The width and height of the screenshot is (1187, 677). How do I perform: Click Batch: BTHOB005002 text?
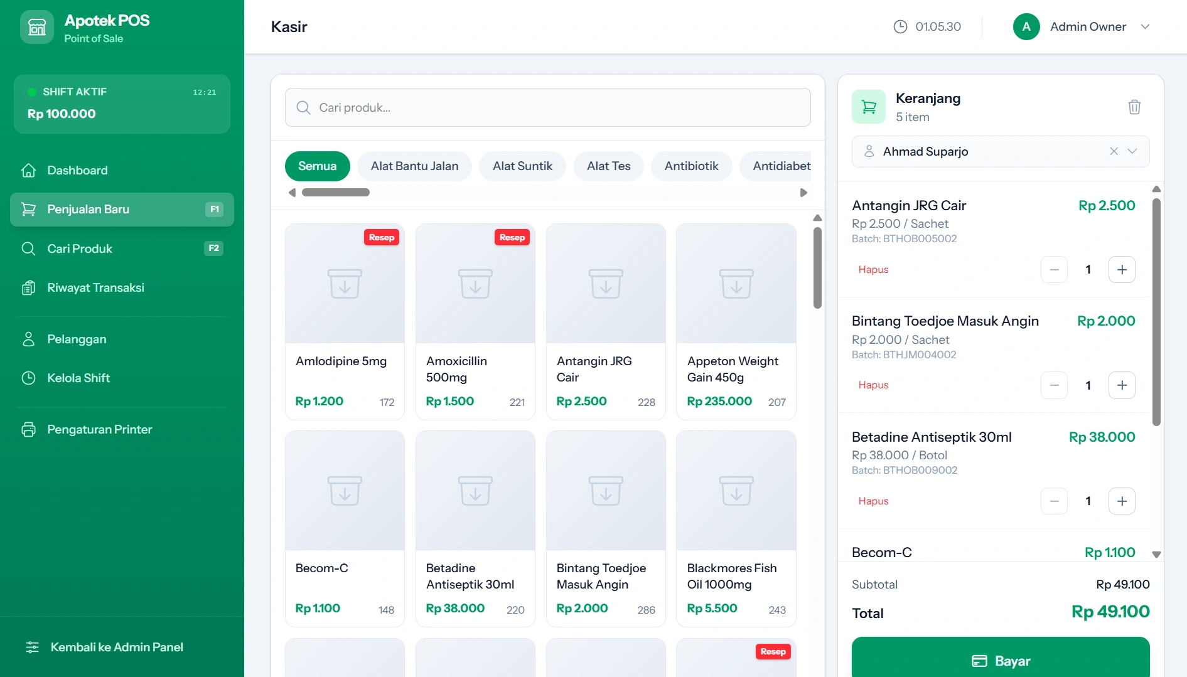tap(904, 238)
